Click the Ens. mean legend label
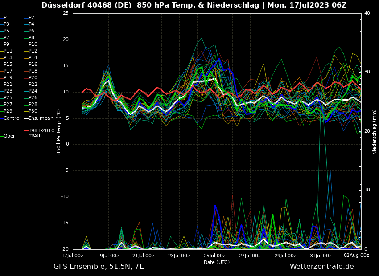This screenshot has width=379, height=276. pos(41,118)
